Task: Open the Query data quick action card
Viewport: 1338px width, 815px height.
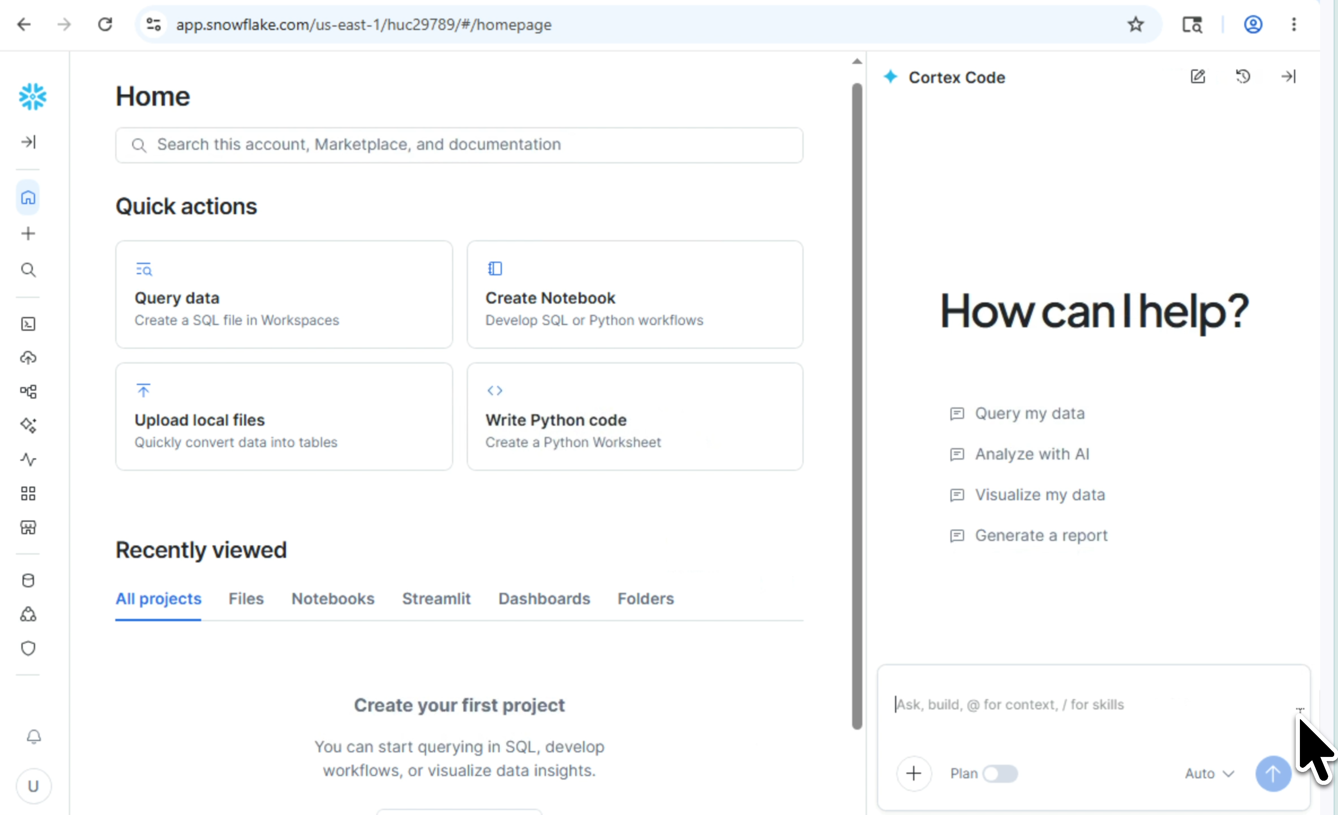Action: tap(284, 294)
